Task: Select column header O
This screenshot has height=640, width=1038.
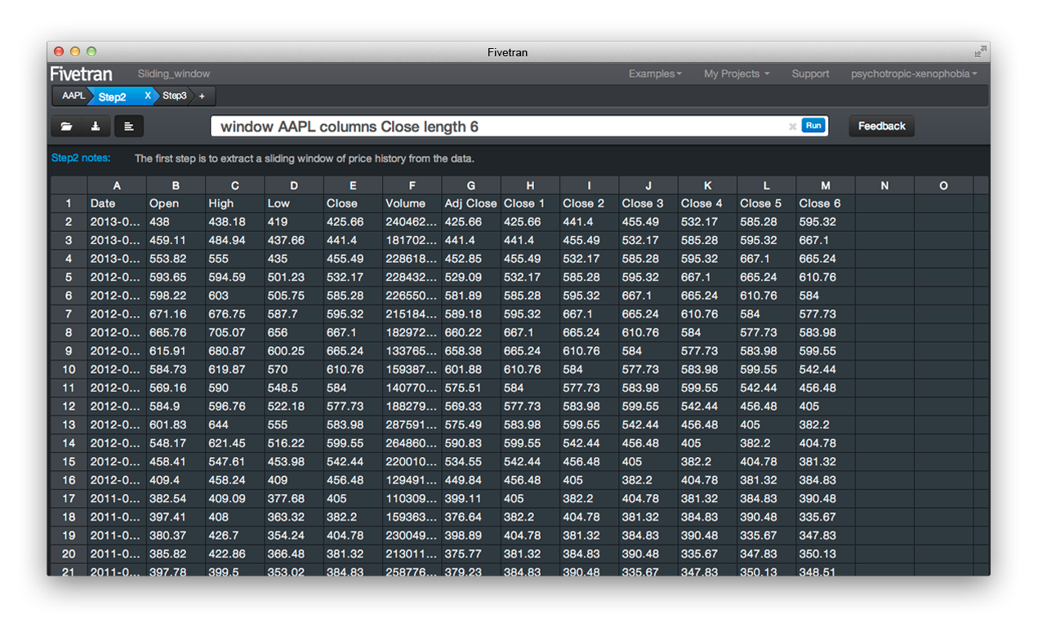Action: click(943, 185)
